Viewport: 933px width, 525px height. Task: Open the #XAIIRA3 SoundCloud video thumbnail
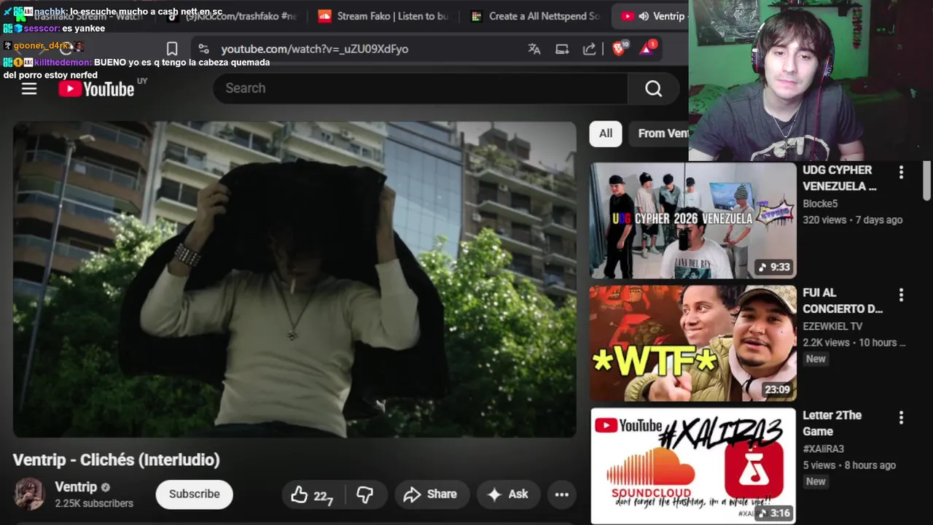pyautogui.click(x=692, y=465)
